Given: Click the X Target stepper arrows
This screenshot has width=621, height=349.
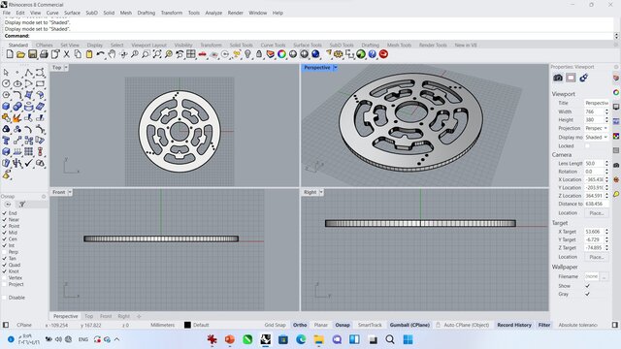Looking at the screenshot, I should pyautogui.click(x=606, y=232).
